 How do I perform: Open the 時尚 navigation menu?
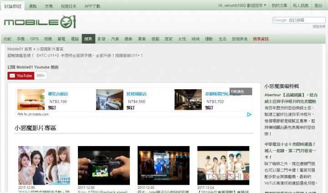pyautogui.click(x=195, y=39)
